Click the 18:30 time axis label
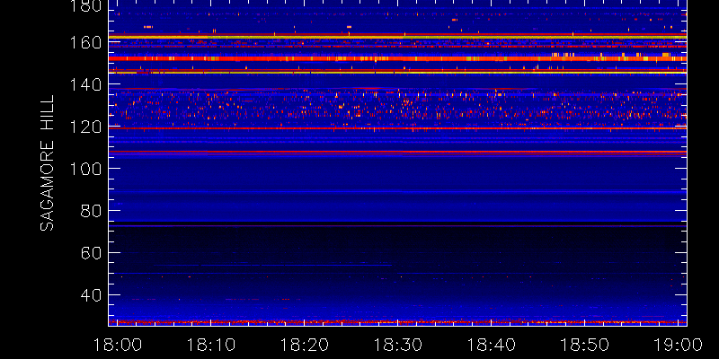The height and width of the screenshot is (359, 719). 398,344
